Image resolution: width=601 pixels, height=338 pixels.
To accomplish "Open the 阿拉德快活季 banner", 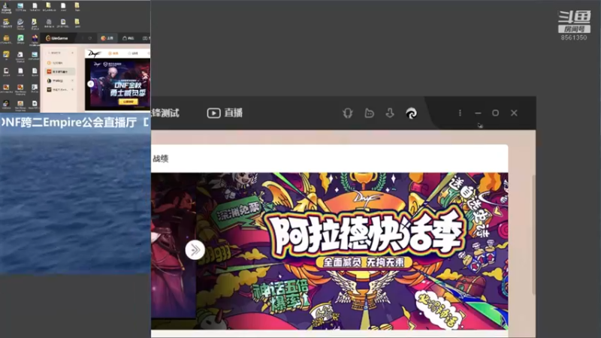I will 352,251.
